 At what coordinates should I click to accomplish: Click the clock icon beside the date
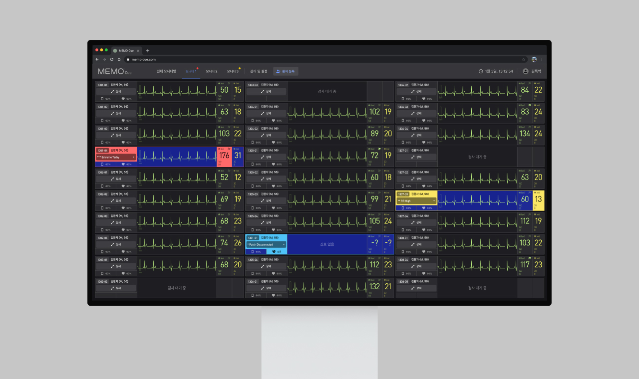(x=481, y=71)
